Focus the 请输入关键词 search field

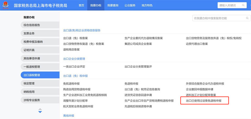coord(232,5)
